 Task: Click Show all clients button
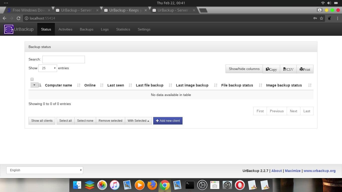click(42, 121)
